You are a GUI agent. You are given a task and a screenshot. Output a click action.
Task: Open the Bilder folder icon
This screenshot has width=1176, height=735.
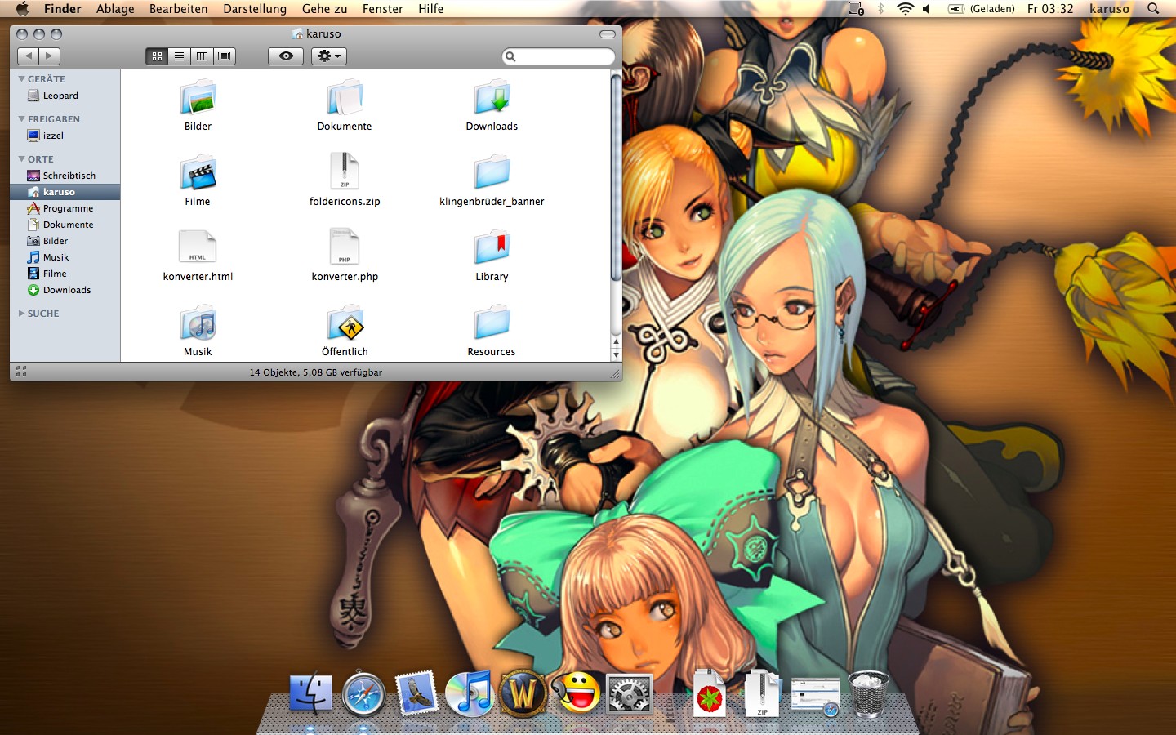[198, 99]
